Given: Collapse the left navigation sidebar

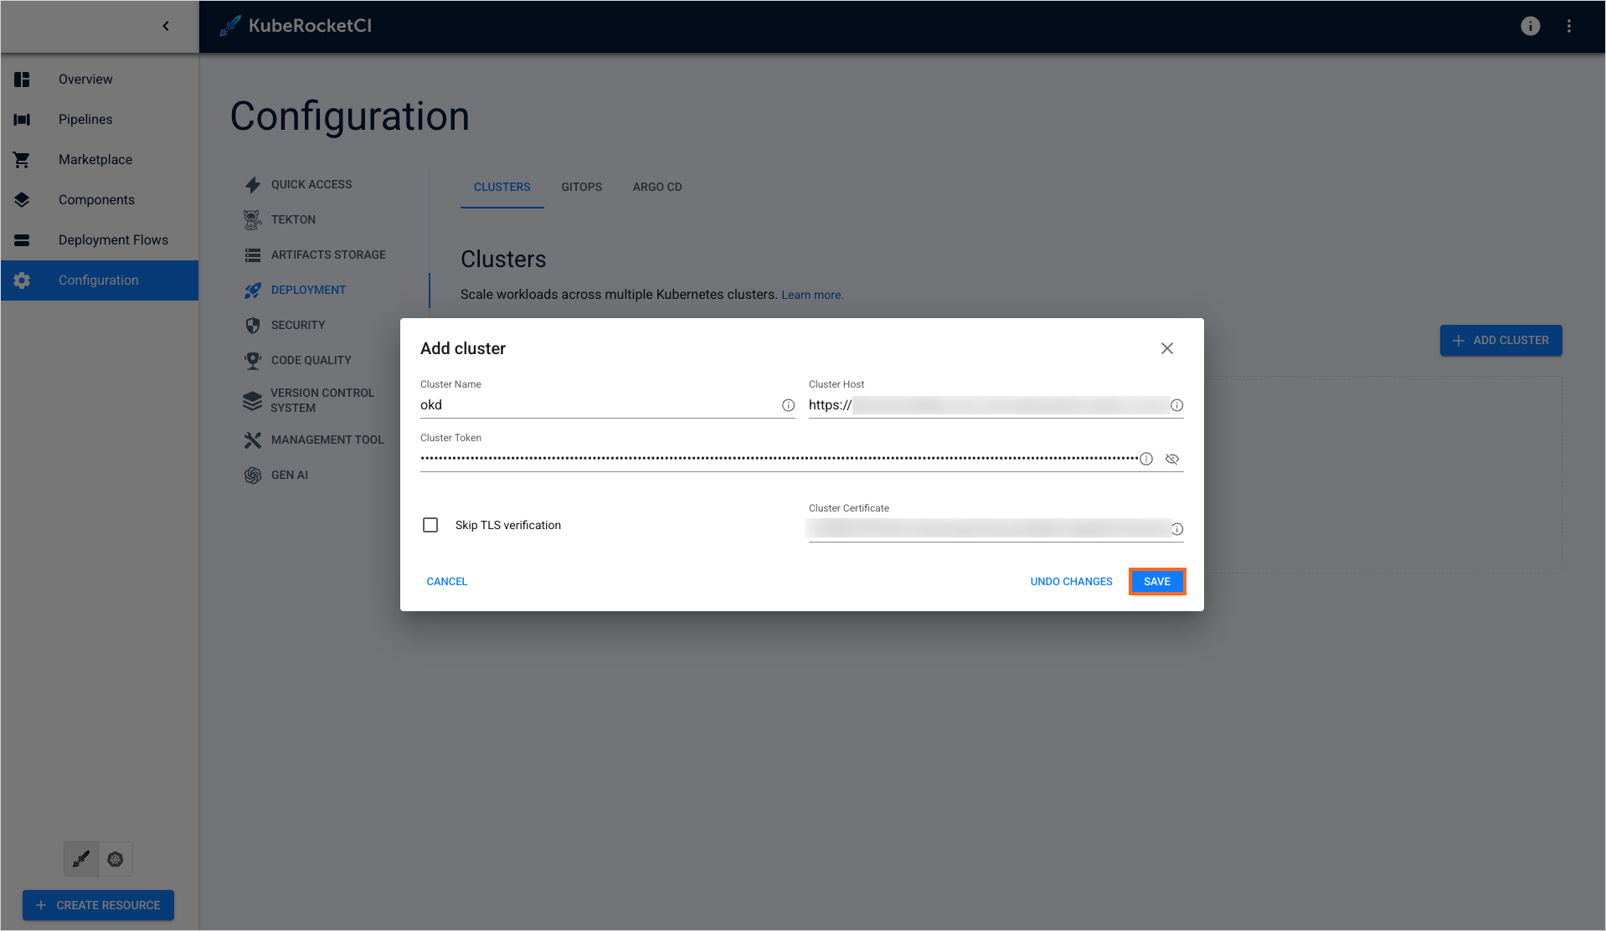Looking at the screenshot, I should [165, 26].
